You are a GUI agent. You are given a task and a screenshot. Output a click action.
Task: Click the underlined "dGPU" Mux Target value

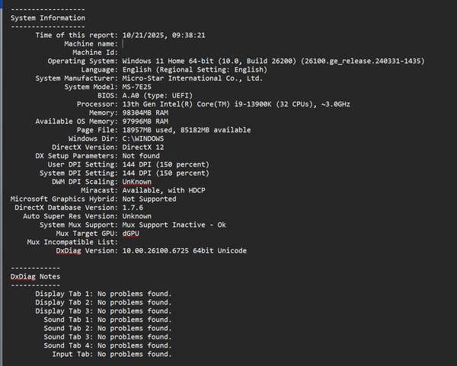(x=131, y=234)
